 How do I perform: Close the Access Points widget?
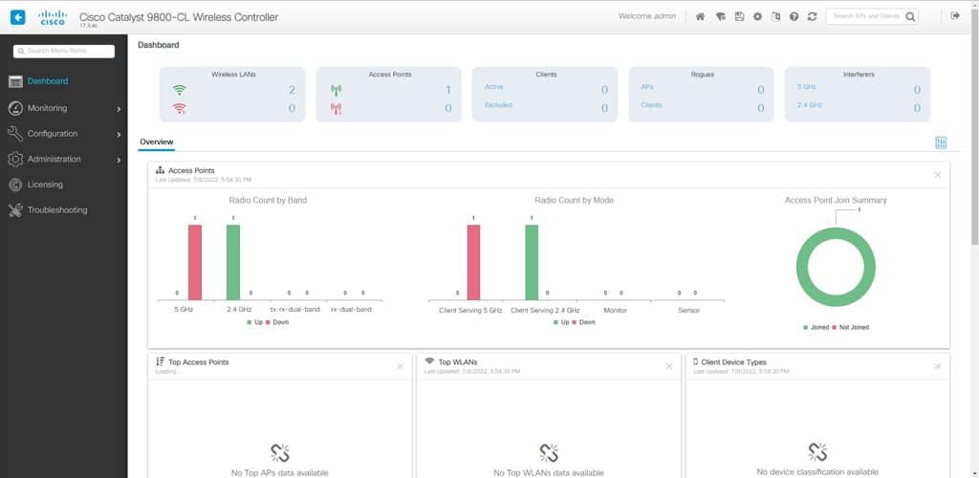coord(937,175)
